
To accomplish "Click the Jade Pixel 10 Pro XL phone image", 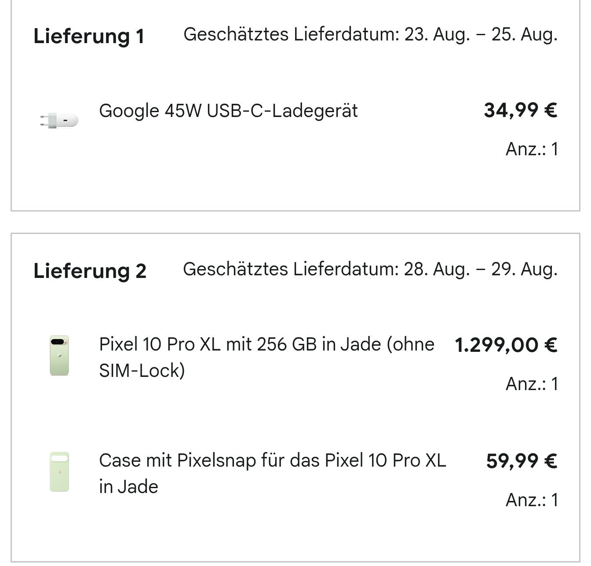I will pyautogui.click(x=59, y=356).
